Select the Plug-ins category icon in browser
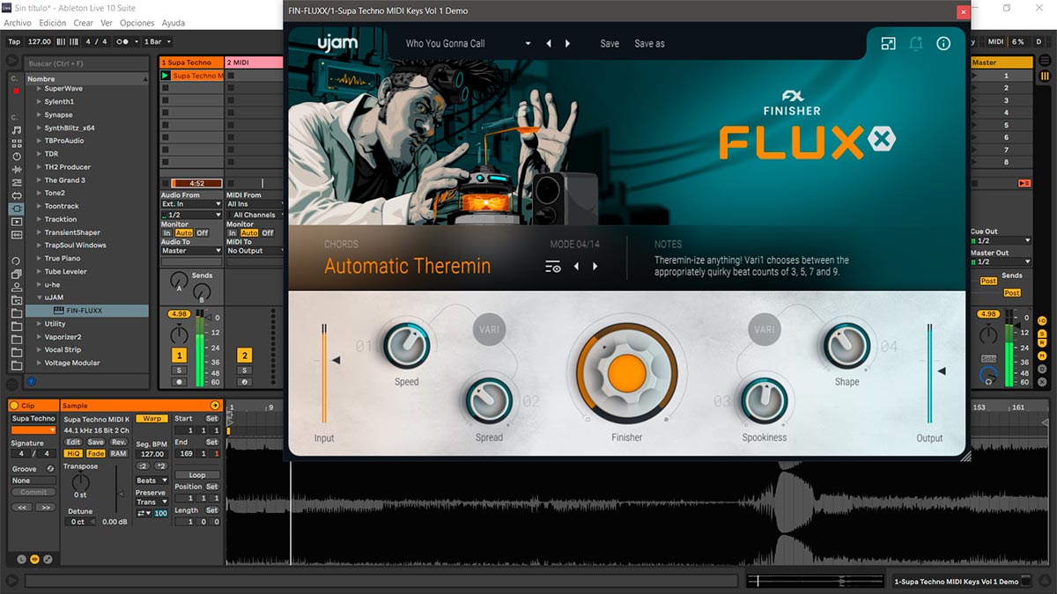 [17, 209]
